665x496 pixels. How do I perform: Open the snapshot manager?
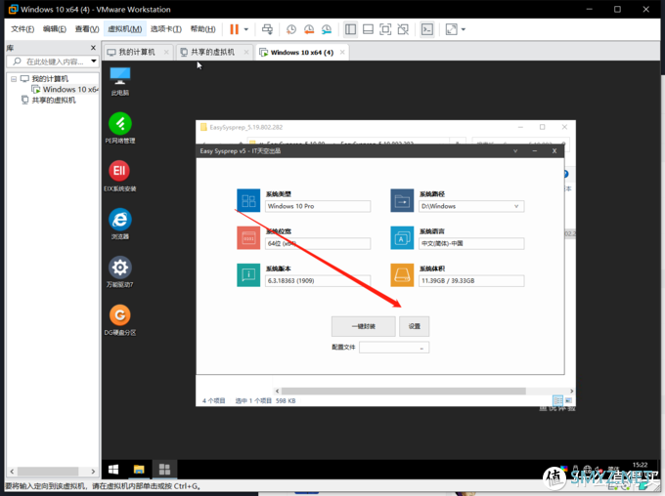coord(327,29)
